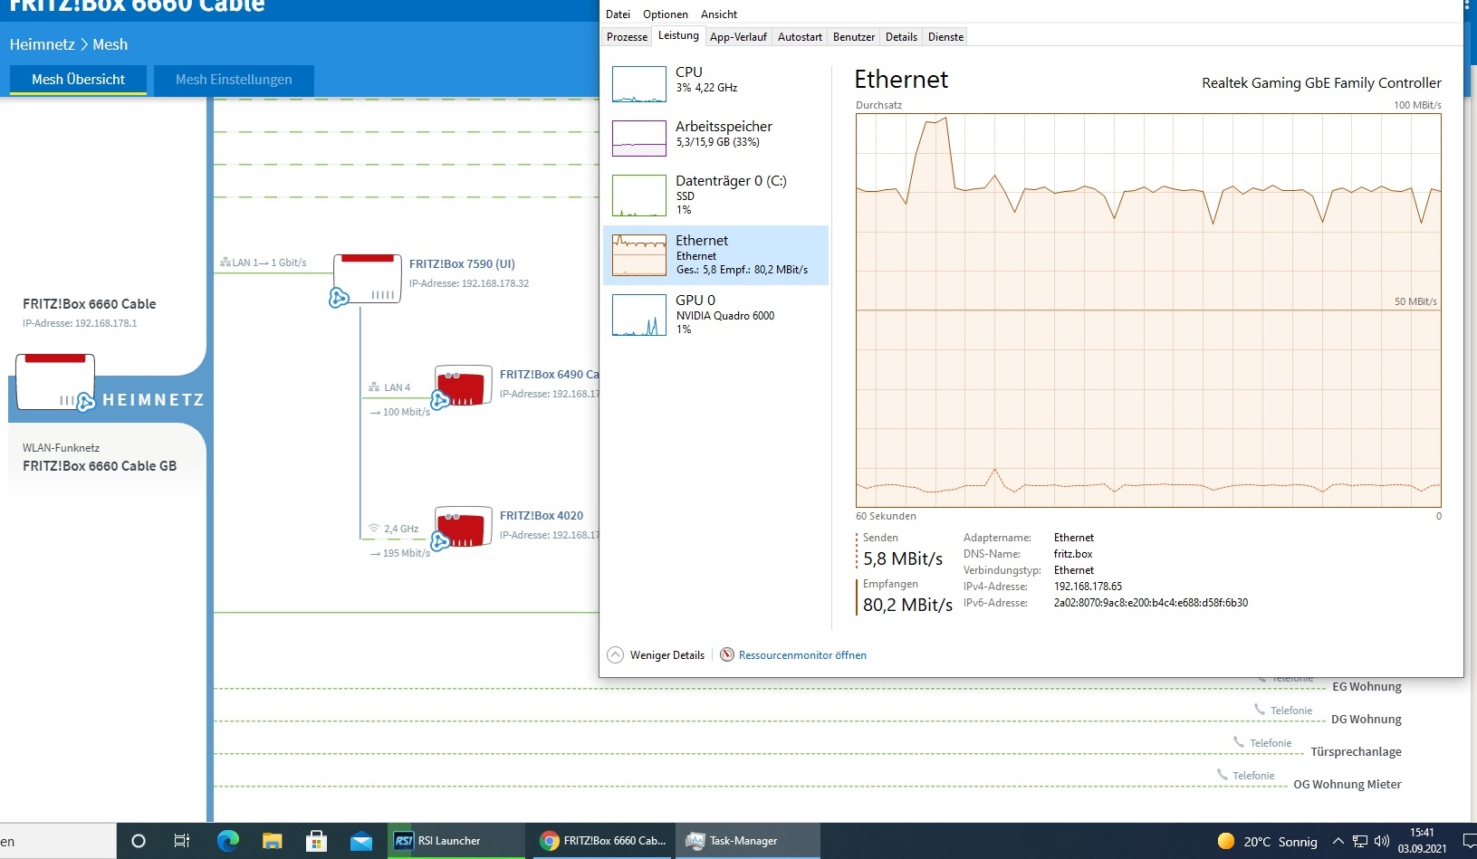The image size is (1477, 859).
Task: Show hidden system tray icons
Action: tap(1338, 841)
